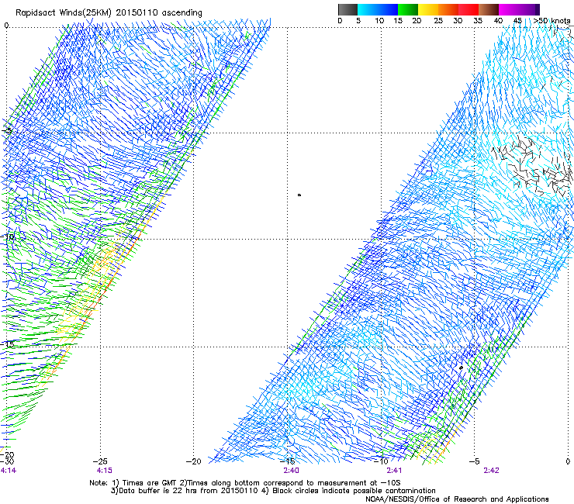This screenshot has height=504, width=574.
Task: Click the longitude '-30' label on bottom axis
Action: pos(7,461)
